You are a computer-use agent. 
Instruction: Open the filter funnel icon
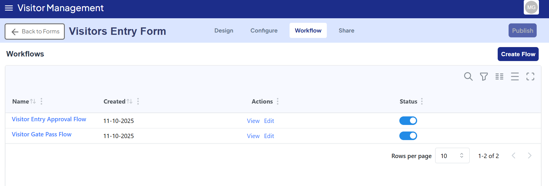click(x=484, y=76)
